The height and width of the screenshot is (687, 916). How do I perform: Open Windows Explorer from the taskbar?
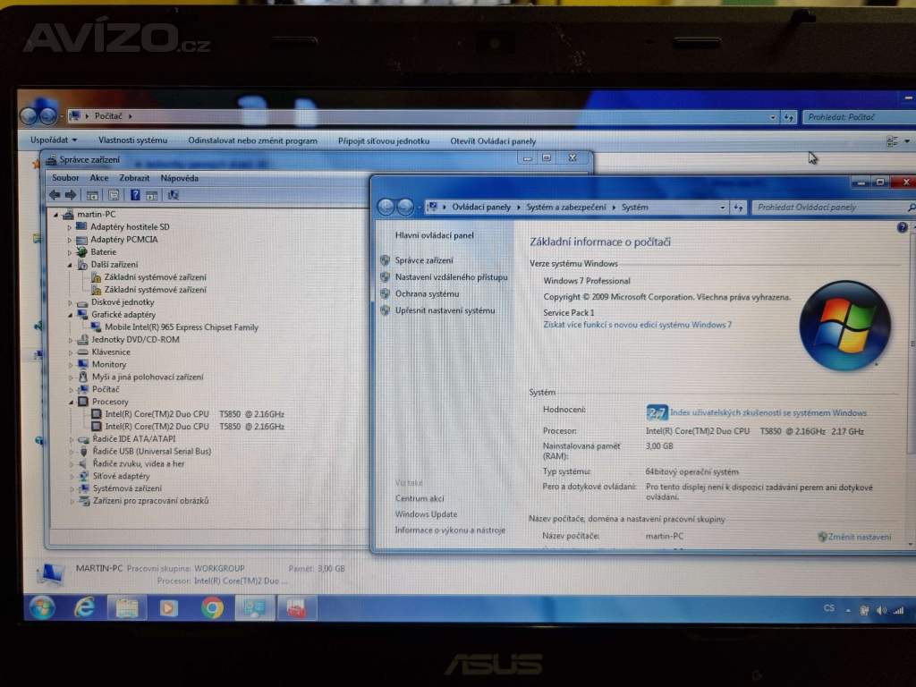[127, 608]
